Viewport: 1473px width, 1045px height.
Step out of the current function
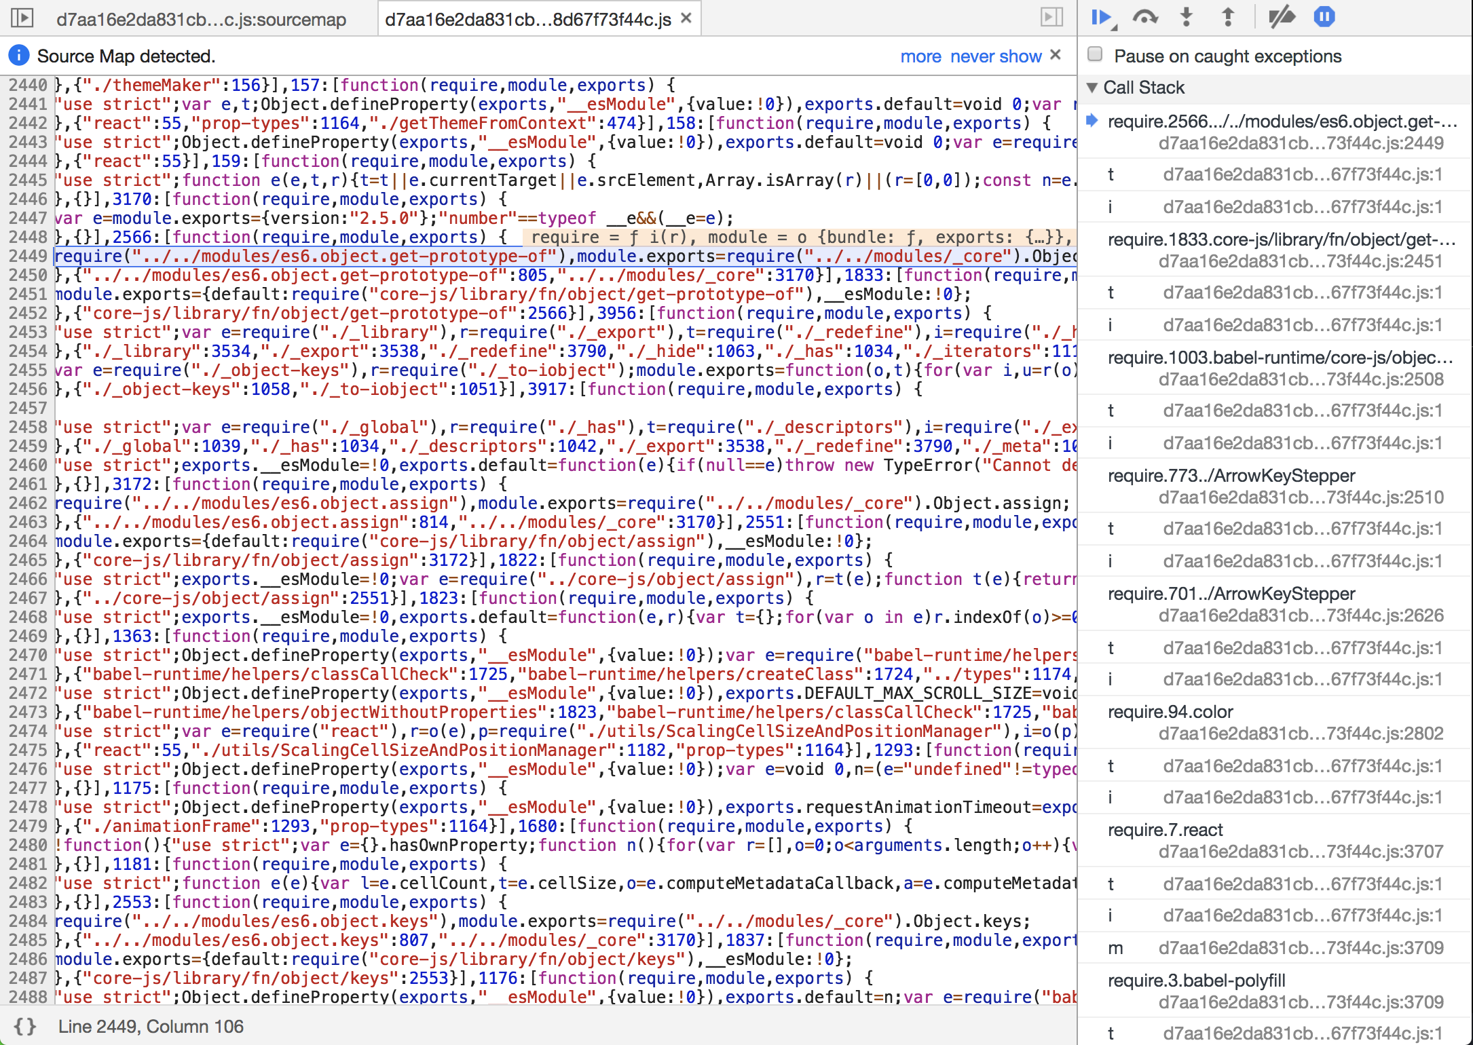click(x=1229, y=18)
